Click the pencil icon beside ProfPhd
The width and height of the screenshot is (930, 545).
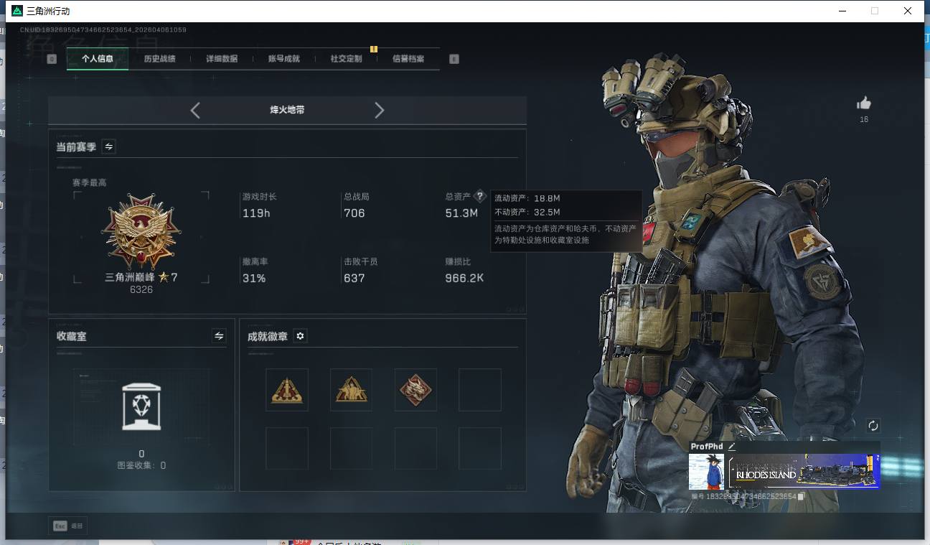732,447
